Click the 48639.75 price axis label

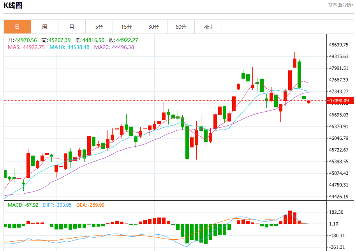[339, 45]
